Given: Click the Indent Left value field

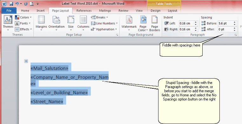Looking at the screenshot, I should [186, 23].
